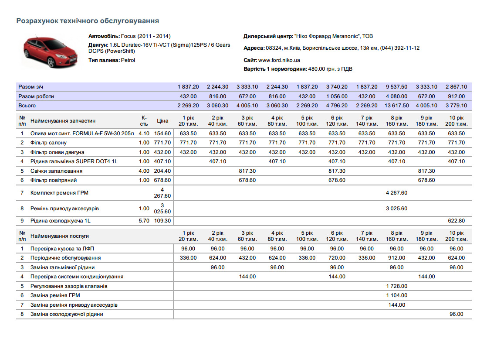
Task: Select the 'Разом з/ч' summary row label
Action: [30, 87]
